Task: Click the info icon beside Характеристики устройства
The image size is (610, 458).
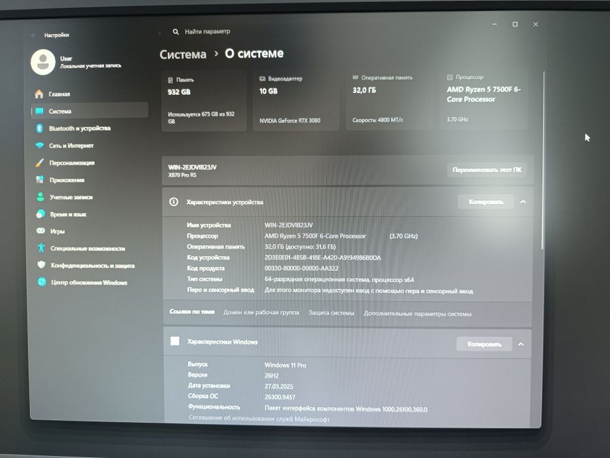Action: tap(173, 202)
